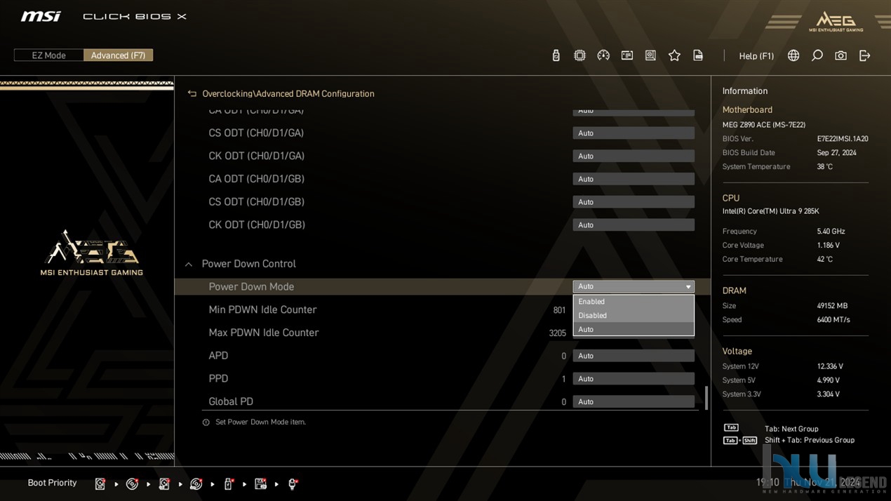Click the Core Voltage value 1.186 V
This screenshot has width=891, height=501.
click(x=829, y=246)
